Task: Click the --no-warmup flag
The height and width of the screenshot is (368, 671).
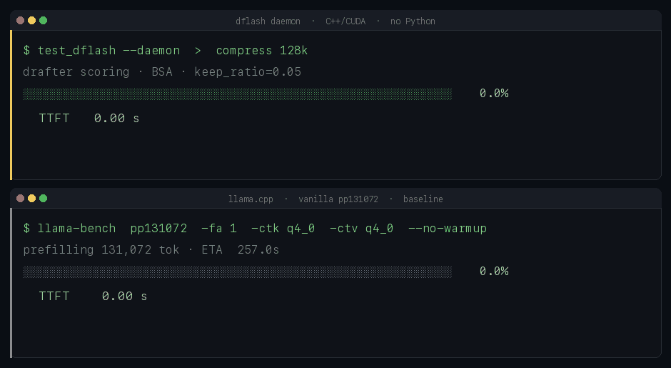Action: (x=447, y=229)
